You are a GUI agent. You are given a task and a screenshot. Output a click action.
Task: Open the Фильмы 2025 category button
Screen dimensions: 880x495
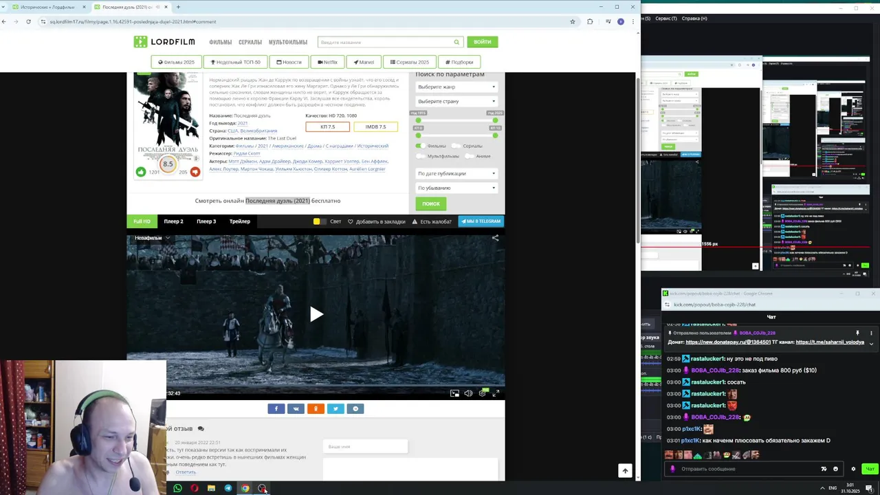point(177,62)
